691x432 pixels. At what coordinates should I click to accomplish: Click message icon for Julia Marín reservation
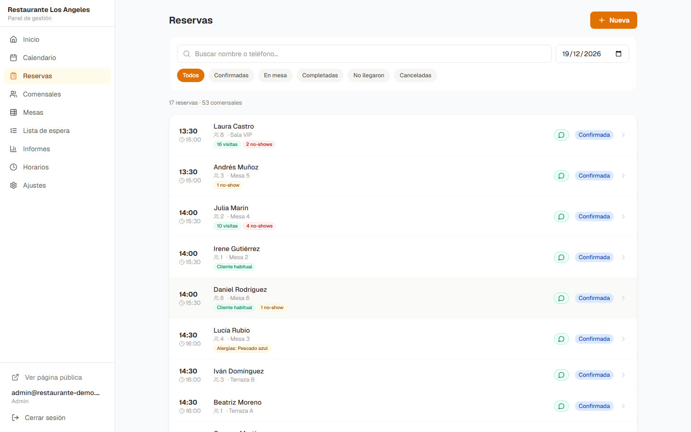coord(561,216)
